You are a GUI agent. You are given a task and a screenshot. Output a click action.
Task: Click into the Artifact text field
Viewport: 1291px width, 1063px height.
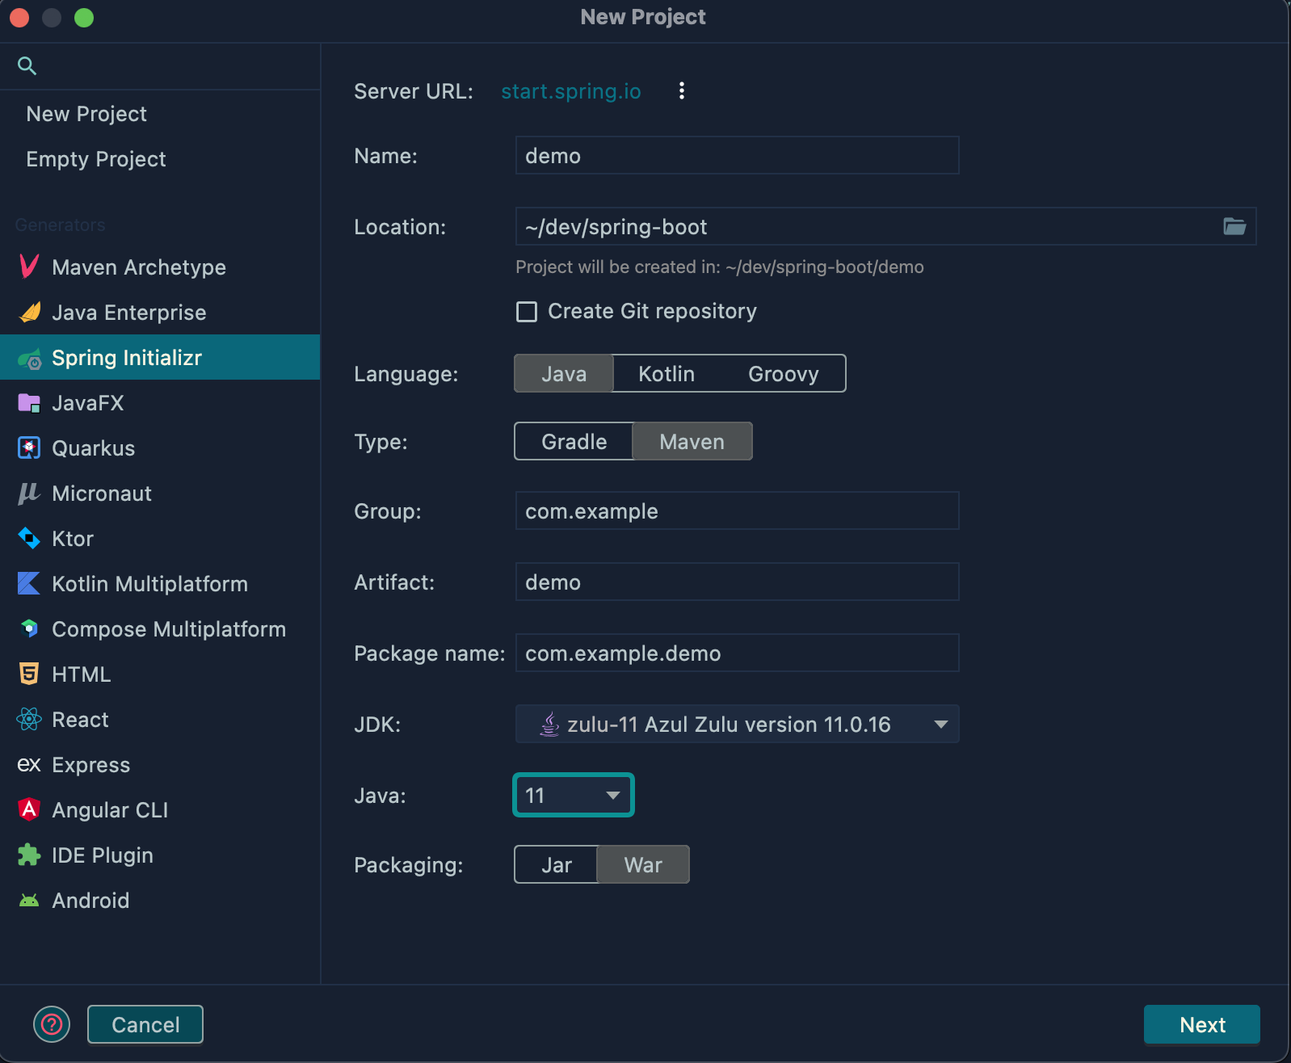(737, 582)
